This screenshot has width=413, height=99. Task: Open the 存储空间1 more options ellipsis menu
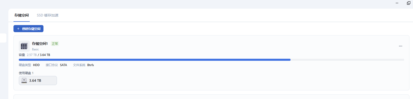tap(400, 46)
